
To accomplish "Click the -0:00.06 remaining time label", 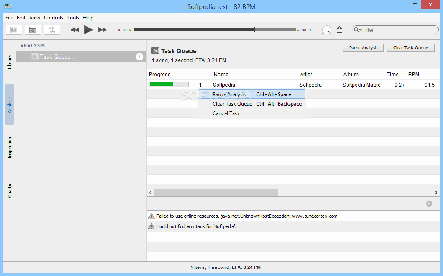I will 305,30.
